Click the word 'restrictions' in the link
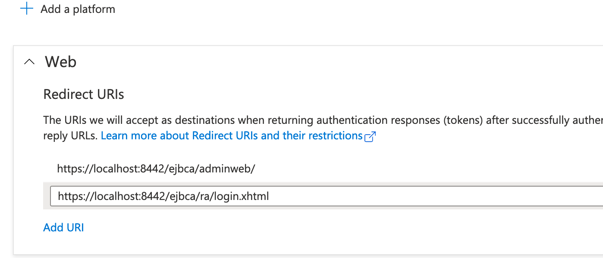The height and width of the screenshot is (258, 603). coord(335,136)
